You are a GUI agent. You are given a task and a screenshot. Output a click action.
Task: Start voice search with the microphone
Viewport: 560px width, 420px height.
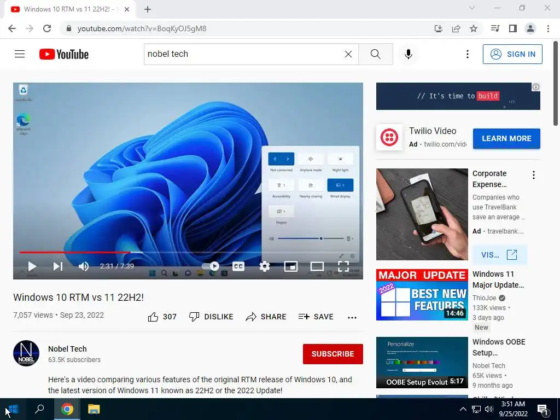tap(408, 54)
